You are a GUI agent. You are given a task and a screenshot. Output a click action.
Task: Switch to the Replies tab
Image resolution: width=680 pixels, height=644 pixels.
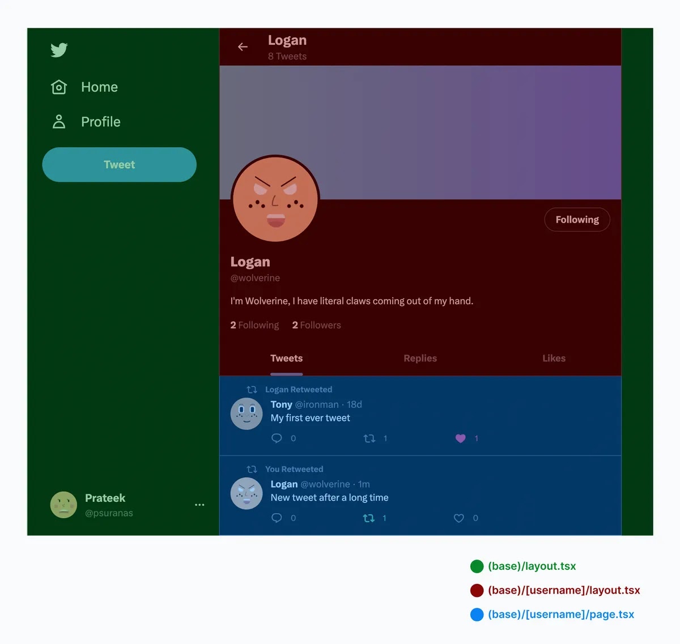point(420,359)
